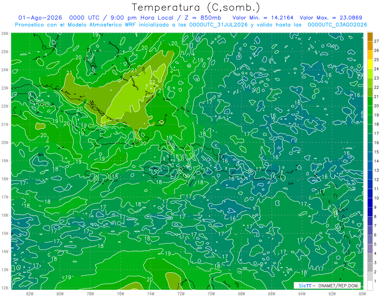Viewport: 385px width, 298px height.
Task: Click the '23N' latitude axis label
Action: [x=5, y=88]
